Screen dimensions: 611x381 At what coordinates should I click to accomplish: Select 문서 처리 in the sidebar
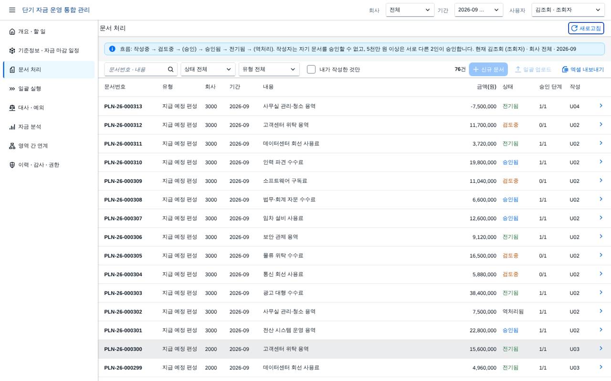[x=49, y=70]
